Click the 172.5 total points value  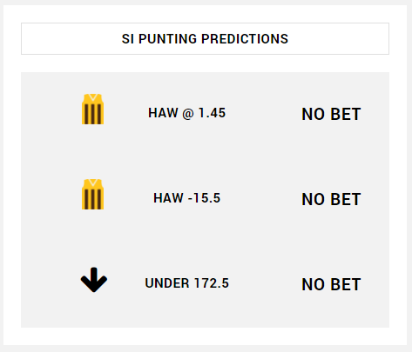(x=212, y=283)
